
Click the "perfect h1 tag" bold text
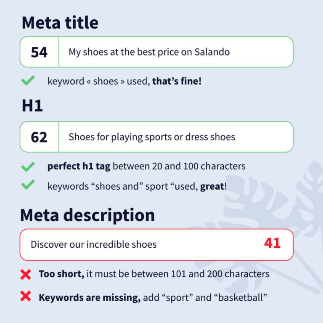(x=79, y=166)
